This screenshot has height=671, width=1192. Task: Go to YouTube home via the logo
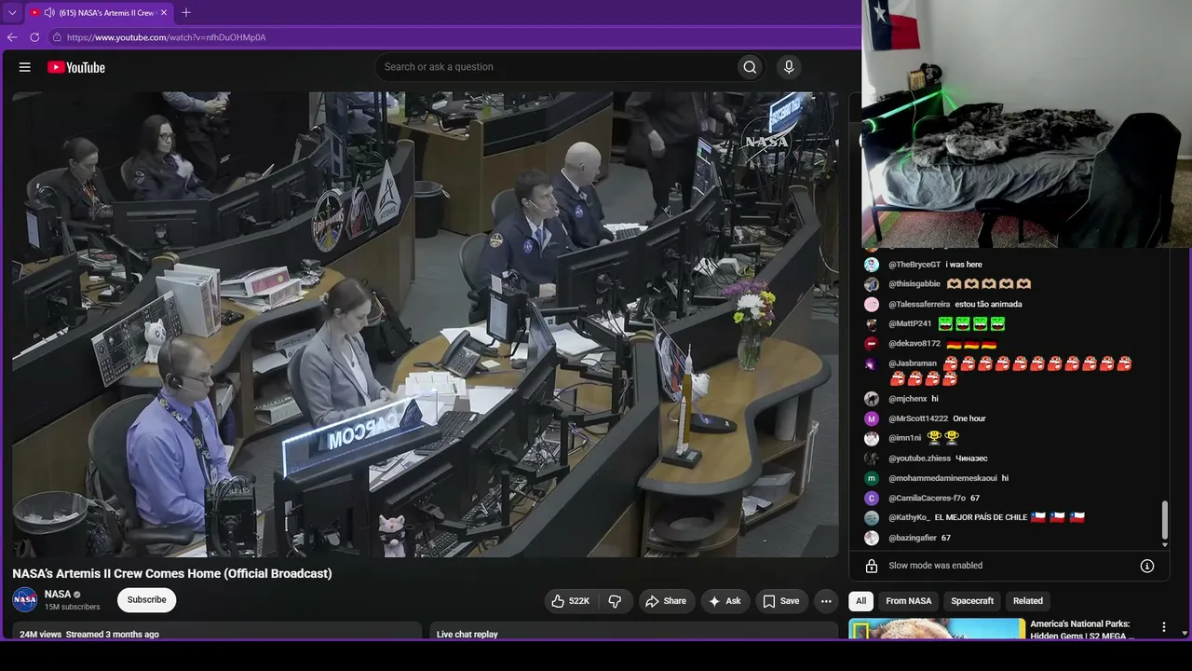pyautogui.click(x=76, y=67)
